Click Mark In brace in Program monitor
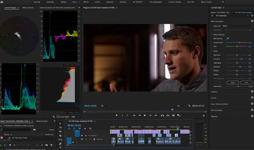The image size is (254, 150). [x=122, y=115]
